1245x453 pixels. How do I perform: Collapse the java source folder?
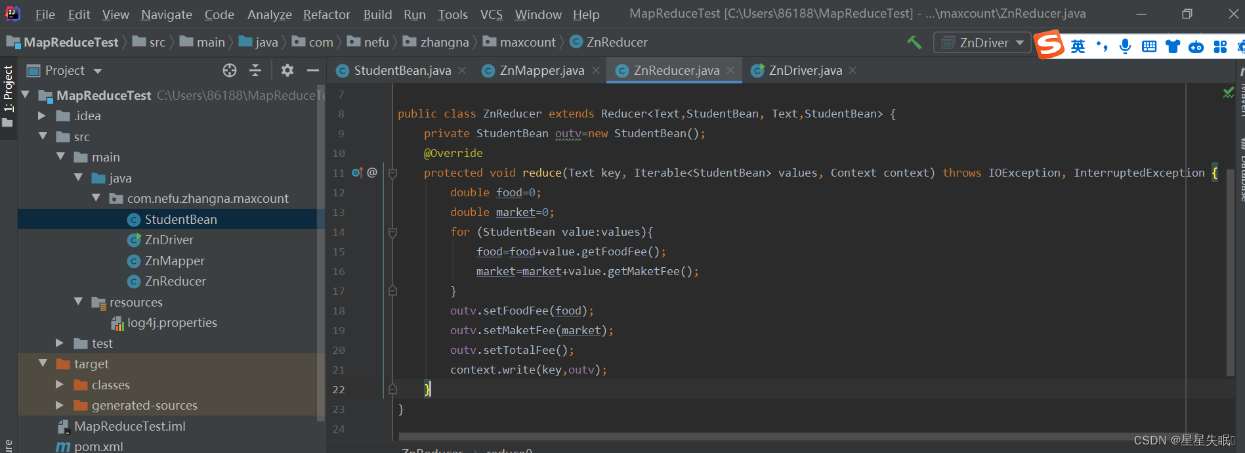point(78,178)
